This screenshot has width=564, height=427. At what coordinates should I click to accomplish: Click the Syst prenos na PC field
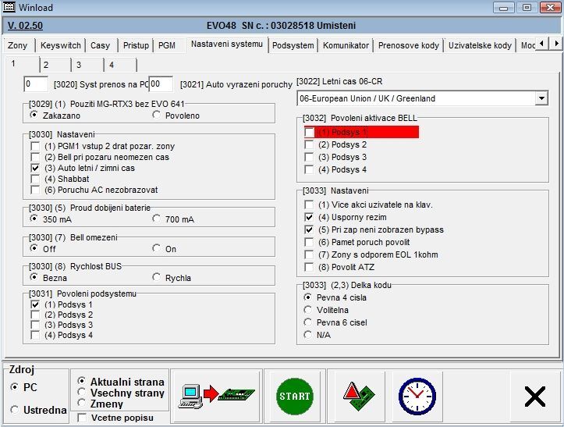click(x=36, y=84)
